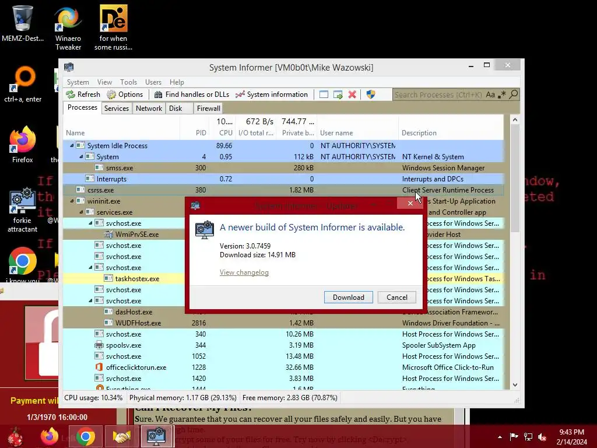The width and height of the screenshot is (597, 448).
Task: Close the System Informer Updater dialog
Action: point(410,204)
